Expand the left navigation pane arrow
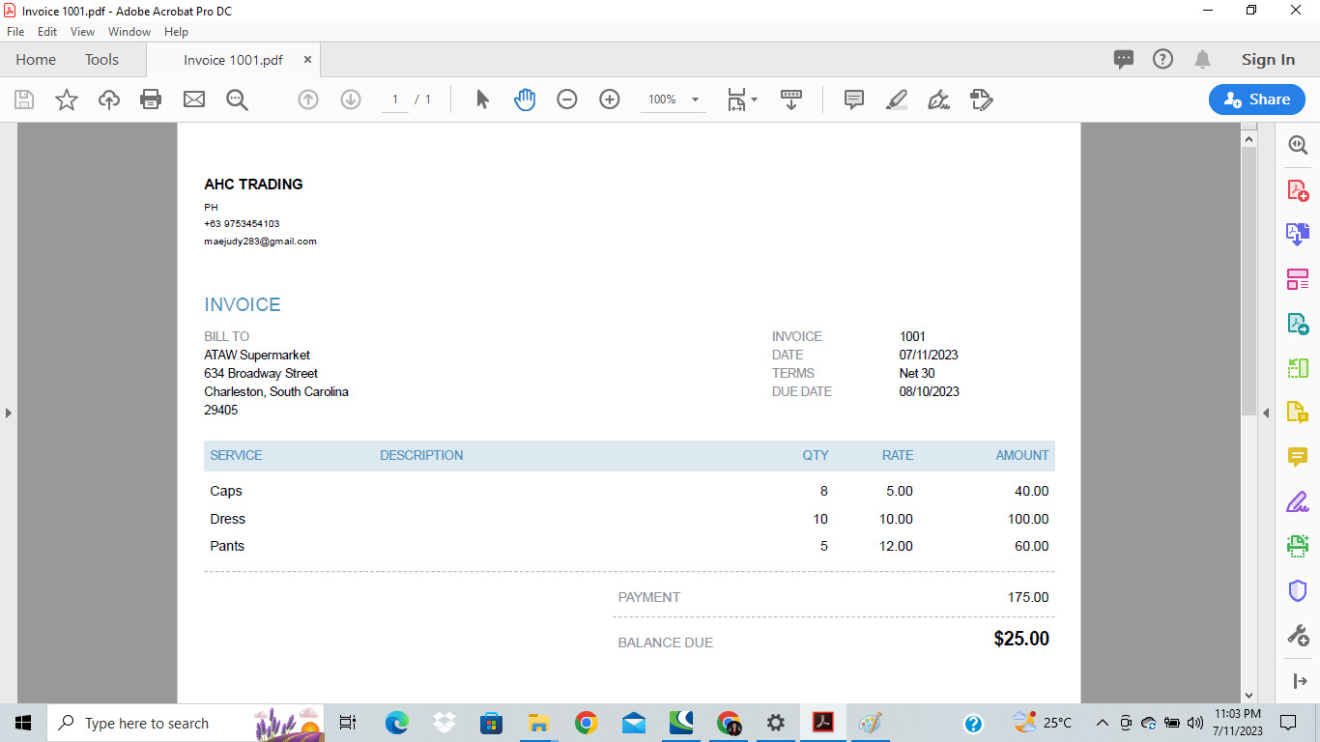This screenshot has width=1320, height=742. pos(9,413)
